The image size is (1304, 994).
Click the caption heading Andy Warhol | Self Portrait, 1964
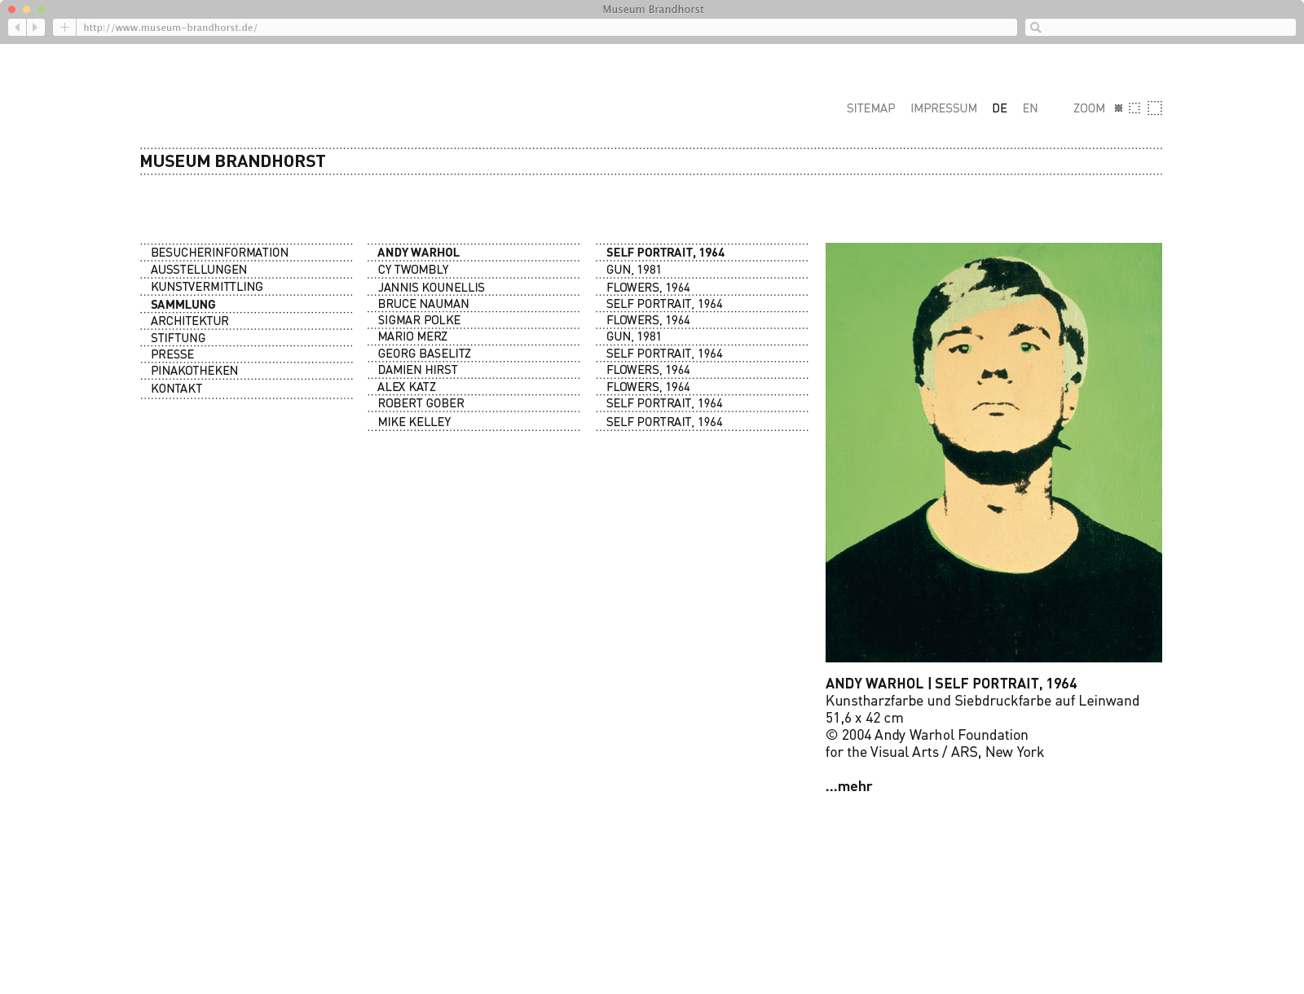click(951, 684)
